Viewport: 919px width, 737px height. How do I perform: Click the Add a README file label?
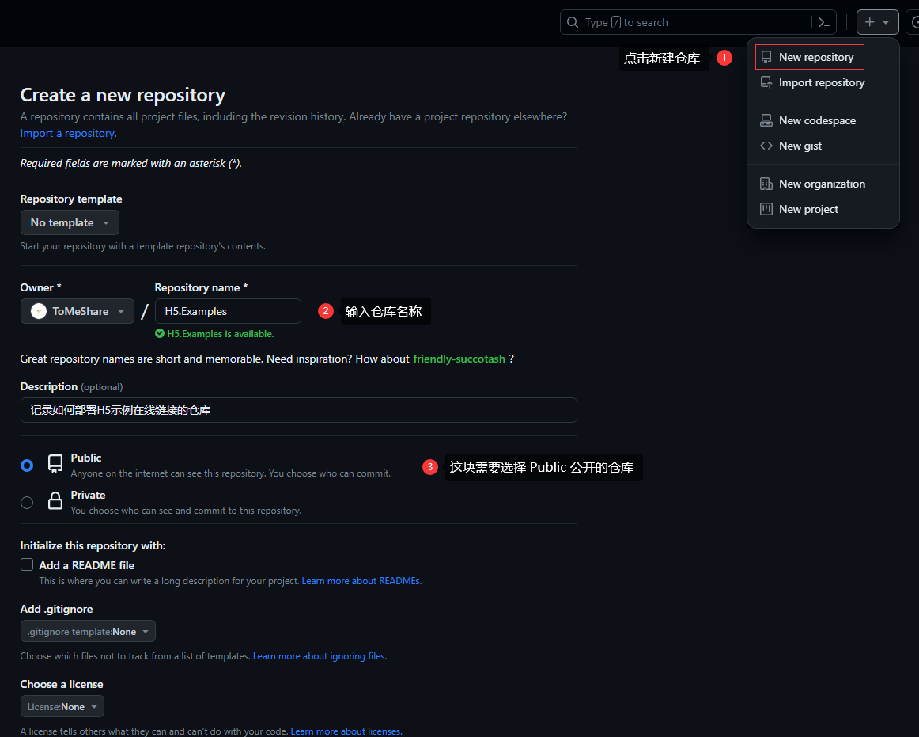pyautogui.click(x=87, y=565)
